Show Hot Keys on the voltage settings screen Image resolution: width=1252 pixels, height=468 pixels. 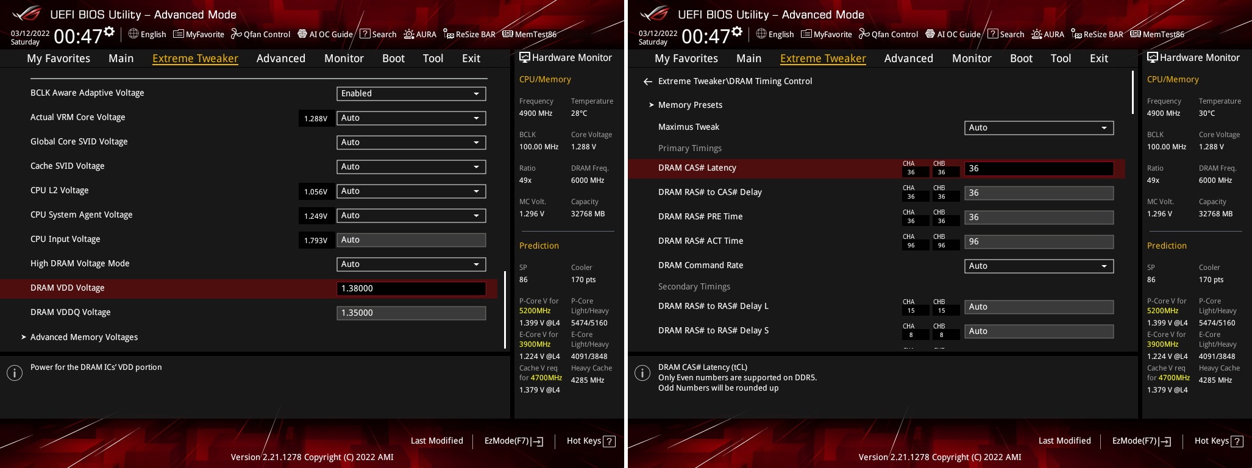click(x=591, y=441)
